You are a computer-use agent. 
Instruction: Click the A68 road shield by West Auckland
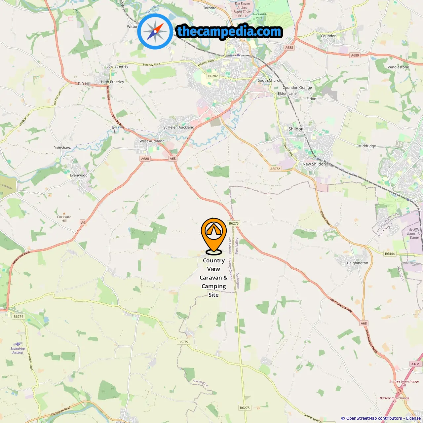pyautogui.click(x=173, y=159)
